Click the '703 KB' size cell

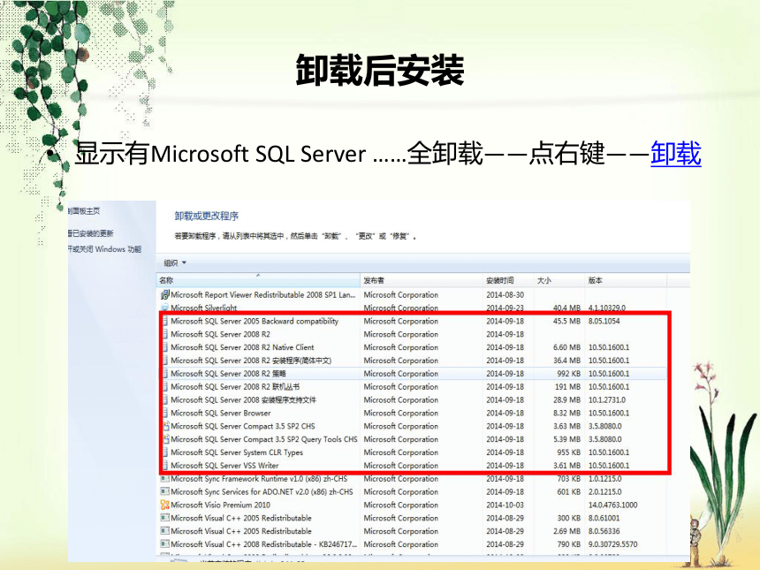pyautogui.click(x=568, y=478)
